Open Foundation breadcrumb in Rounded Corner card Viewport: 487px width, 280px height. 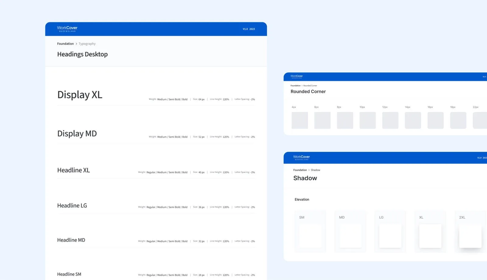pos(295,86)
